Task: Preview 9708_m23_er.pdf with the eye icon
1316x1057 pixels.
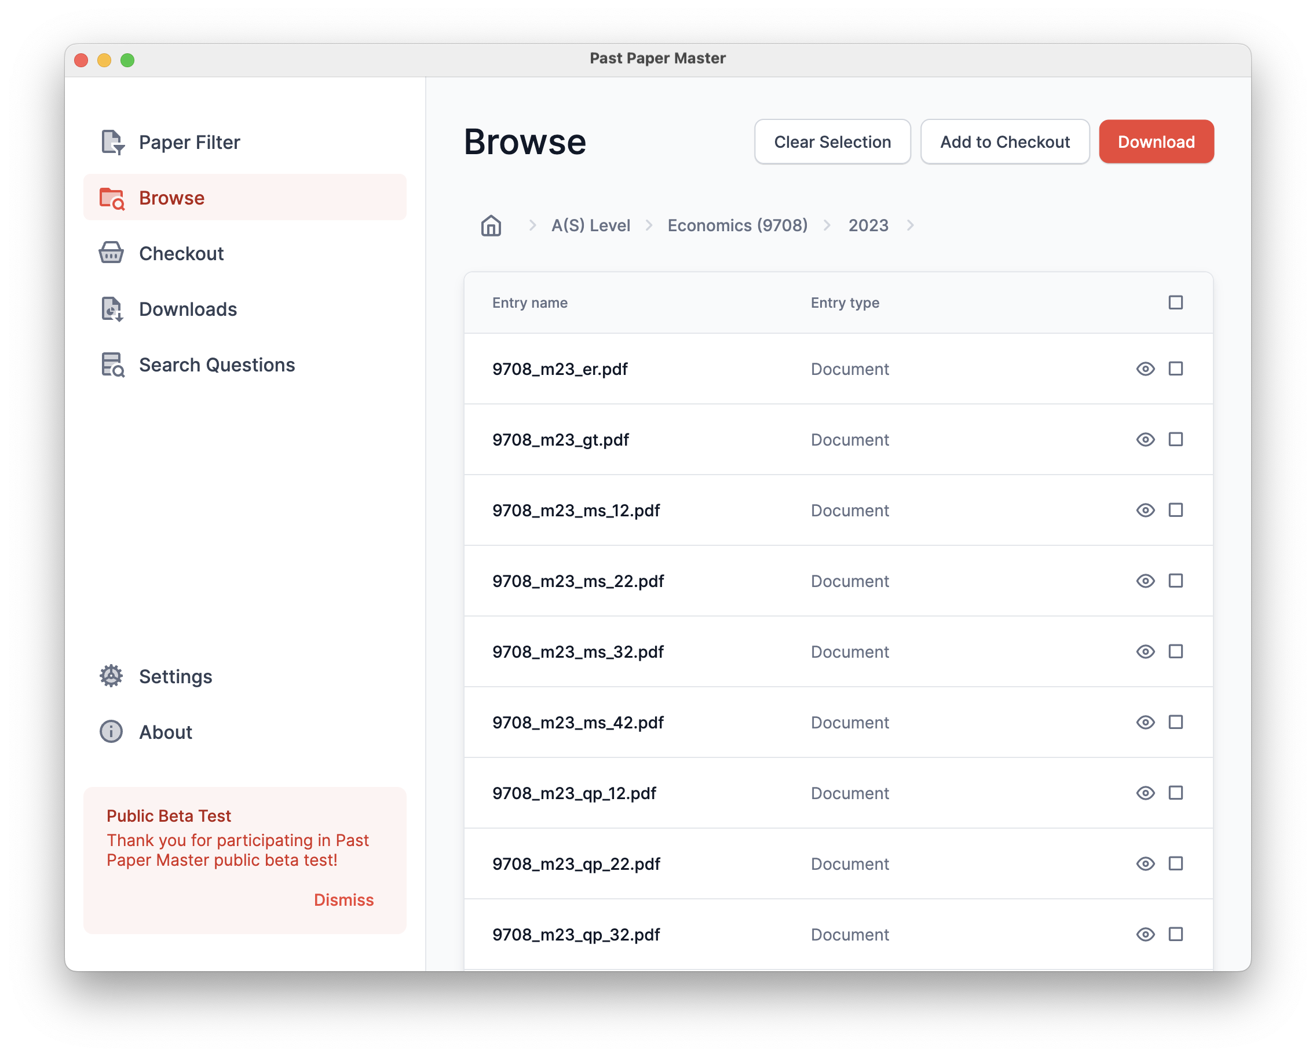Action: point(1145,369)
